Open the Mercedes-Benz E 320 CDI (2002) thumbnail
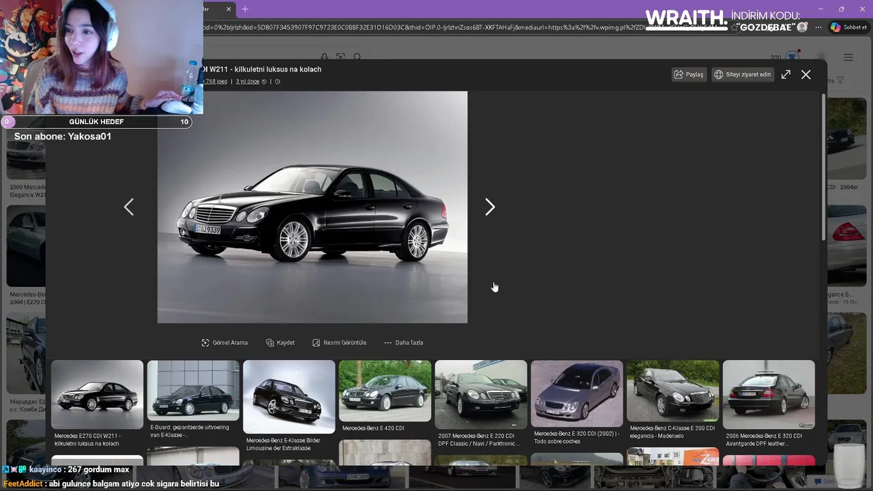 577,393
